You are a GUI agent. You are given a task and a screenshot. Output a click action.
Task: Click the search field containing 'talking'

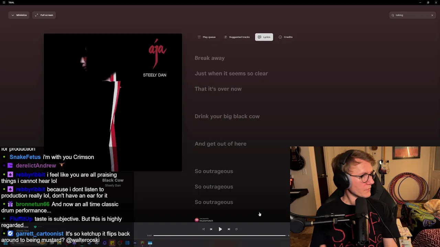pos(412,15)
